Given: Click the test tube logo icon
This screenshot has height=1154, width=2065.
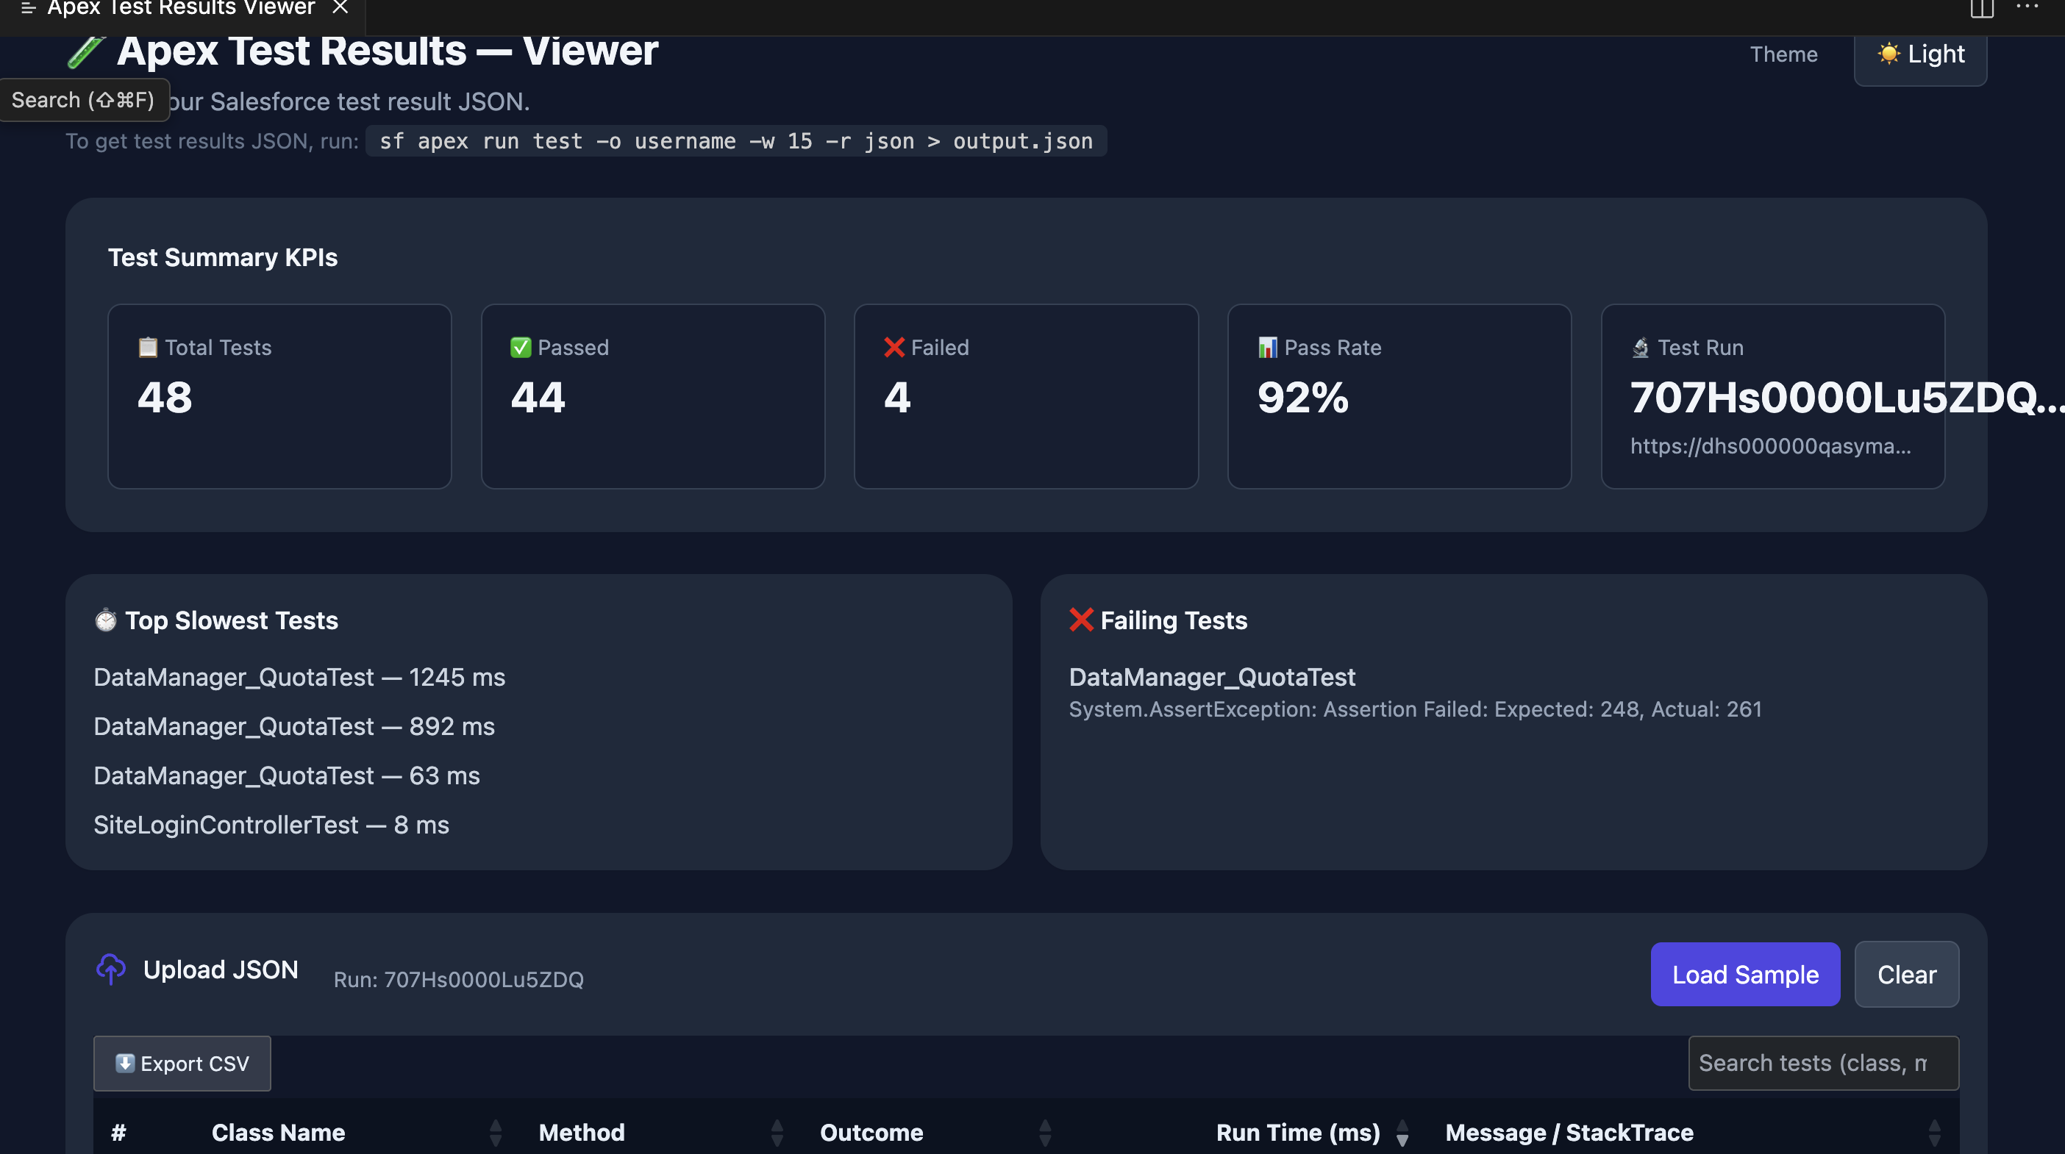Looking at the screenshot, I should point(85,52).
